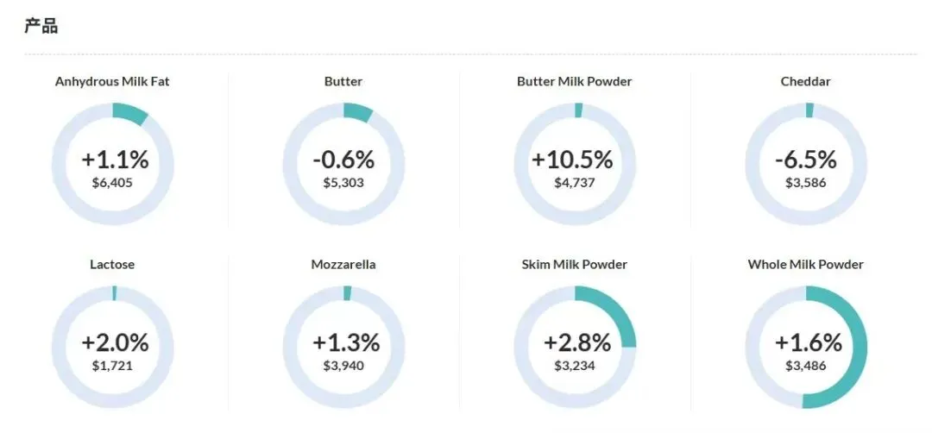Image resolution: width=932 pixels, height=433 pixels.
Task: Select the Lactose donut chart
Action: [x=112, y=347]
